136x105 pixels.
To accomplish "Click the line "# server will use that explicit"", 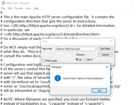I will coord(25,73).
